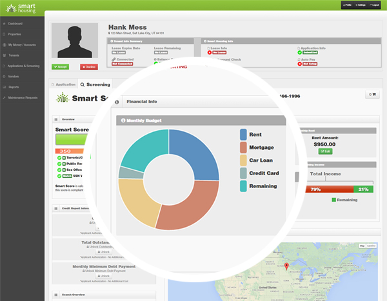Click the Auto Pay red X icon
Screen dimensions: 387x301
300,64
